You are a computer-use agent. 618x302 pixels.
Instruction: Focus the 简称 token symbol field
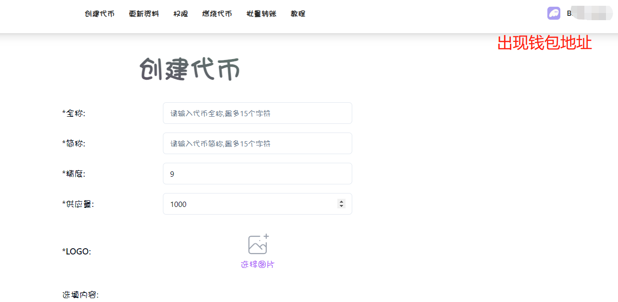(x=257, y=144)
